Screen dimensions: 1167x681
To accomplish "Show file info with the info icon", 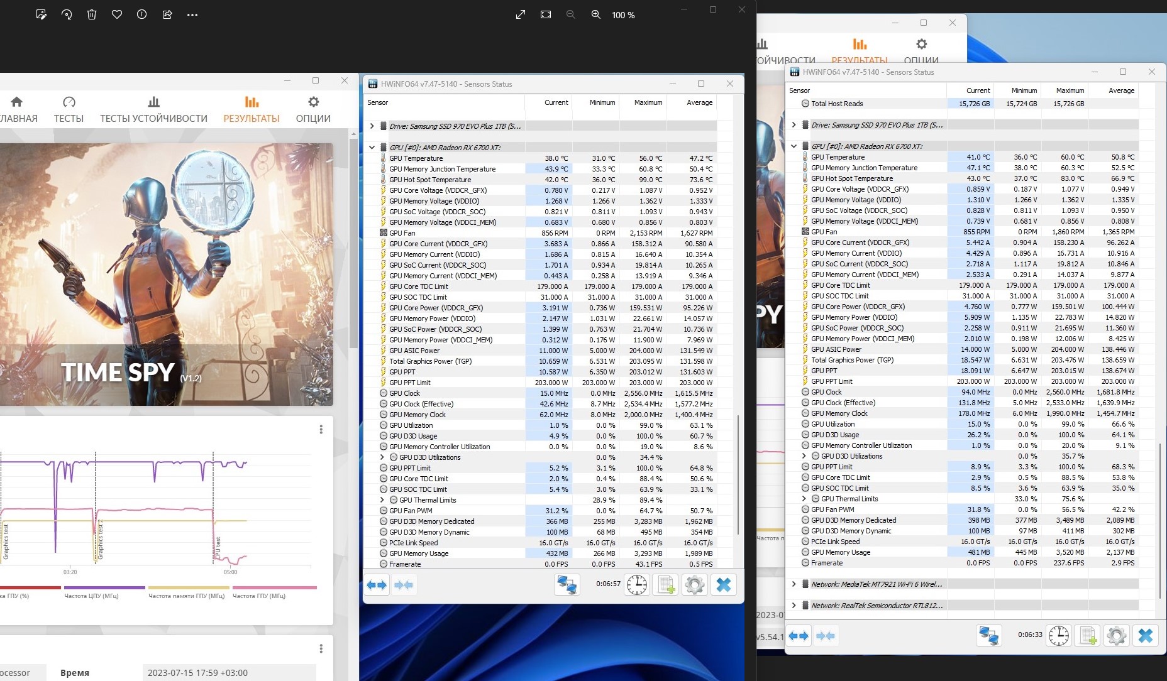I will (142, 14).
